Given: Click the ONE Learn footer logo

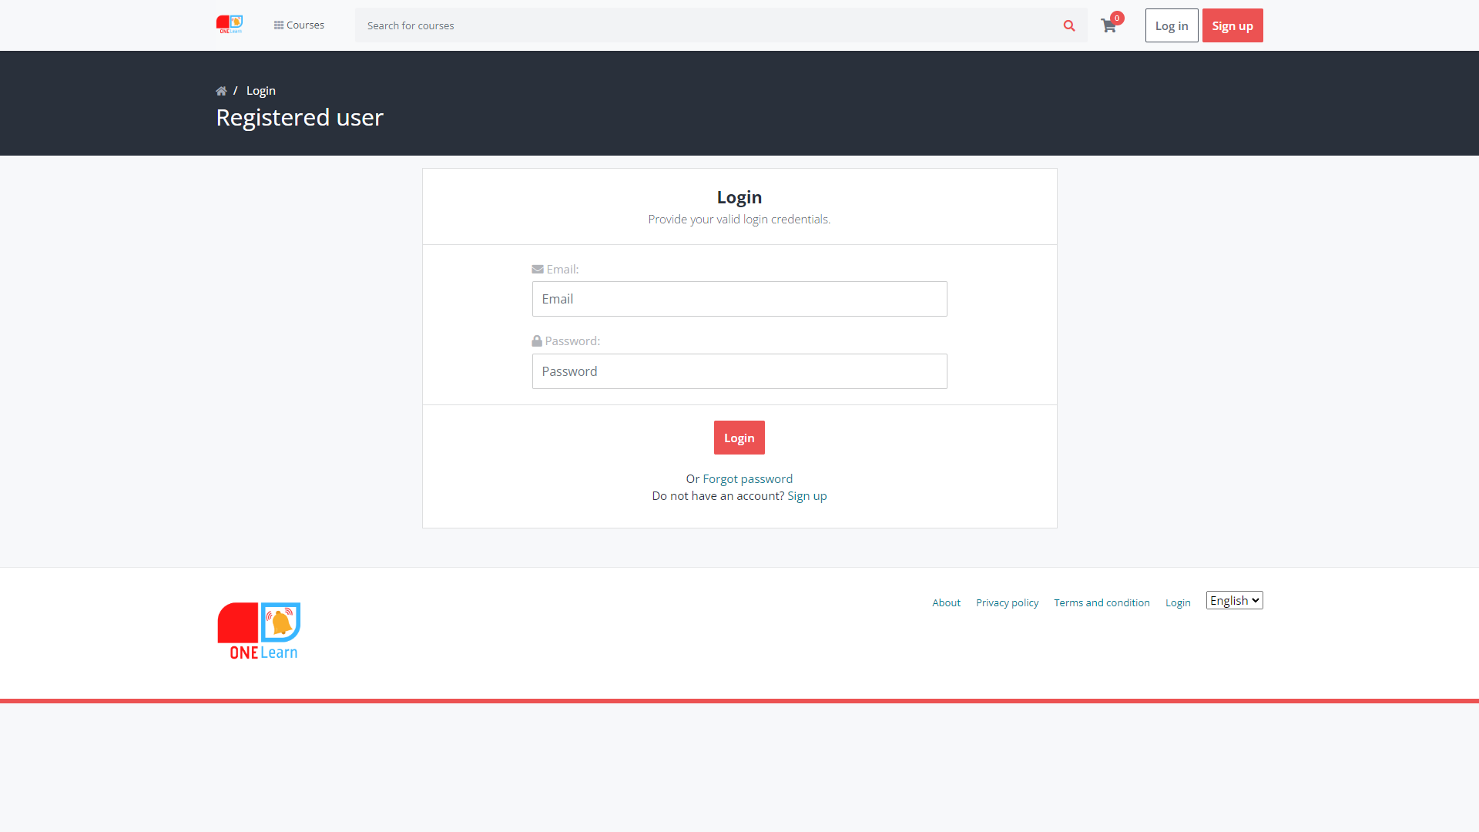Looking at the screenshot, I should [x=259, y=631].
